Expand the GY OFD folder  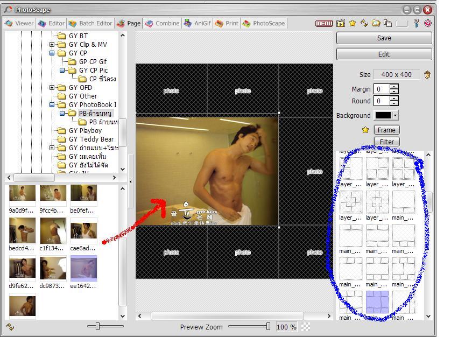click(x=52, y=88)
